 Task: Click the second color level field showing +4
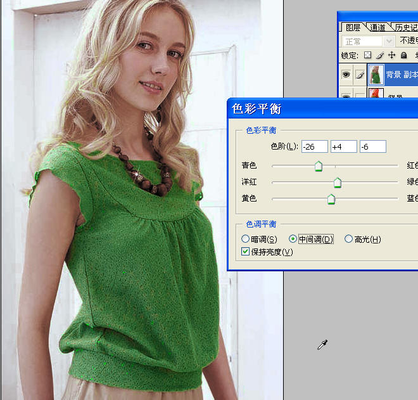pyautogui.click(x=344, y=146)
